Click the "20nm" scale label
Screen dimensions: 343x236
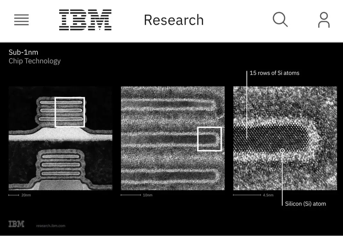[26, 195]
